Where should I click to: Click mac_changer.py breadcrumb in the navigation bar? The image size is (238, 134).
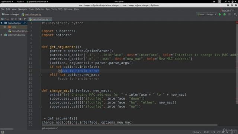click(31, 14)
